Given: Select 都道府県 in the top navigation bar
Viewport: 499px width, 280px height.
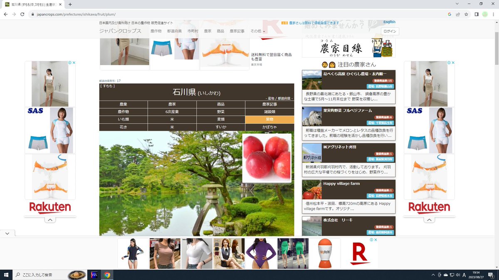Looking at the screenshot, I should point(175,31).
